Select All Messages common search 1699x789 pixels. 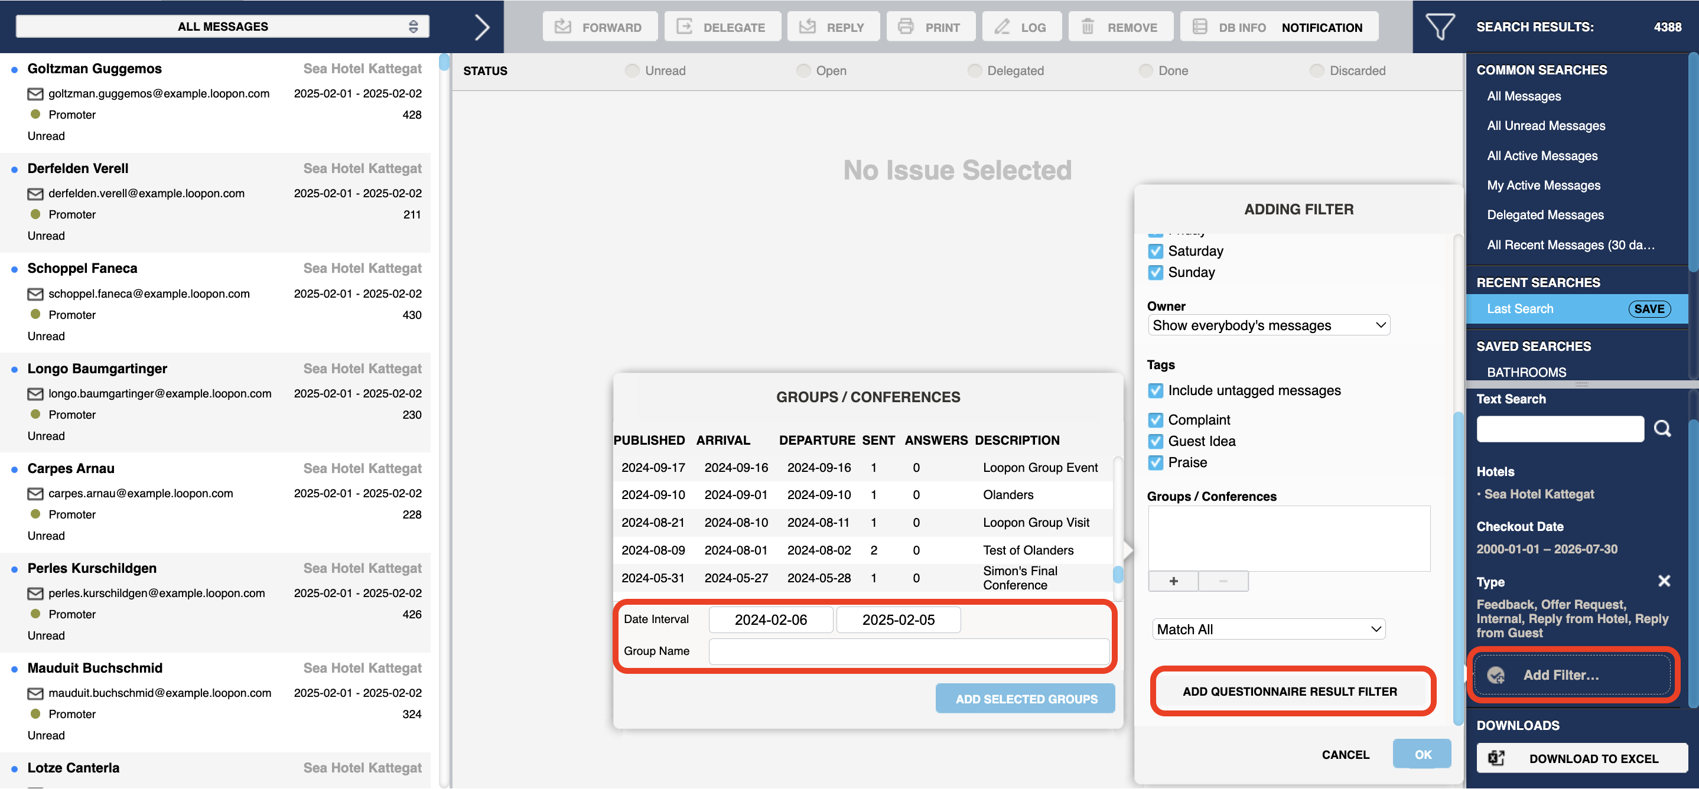pyautogui.click(x=1524, y=96)
